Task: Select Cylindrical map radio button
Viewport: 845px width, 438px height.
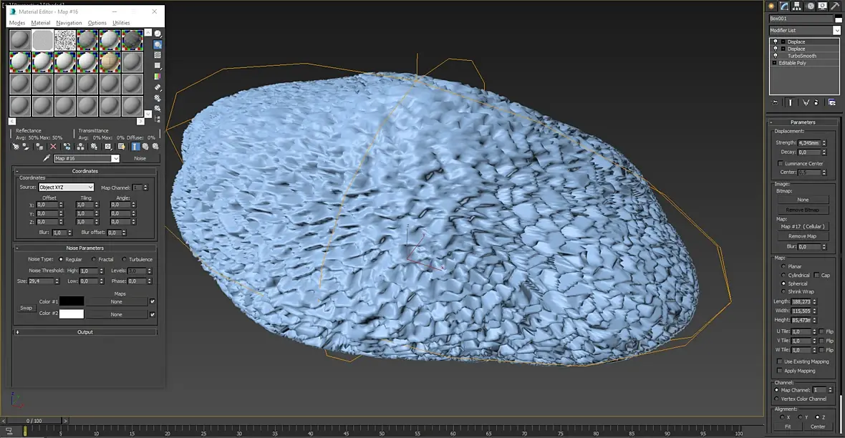Action: point(783,275)
